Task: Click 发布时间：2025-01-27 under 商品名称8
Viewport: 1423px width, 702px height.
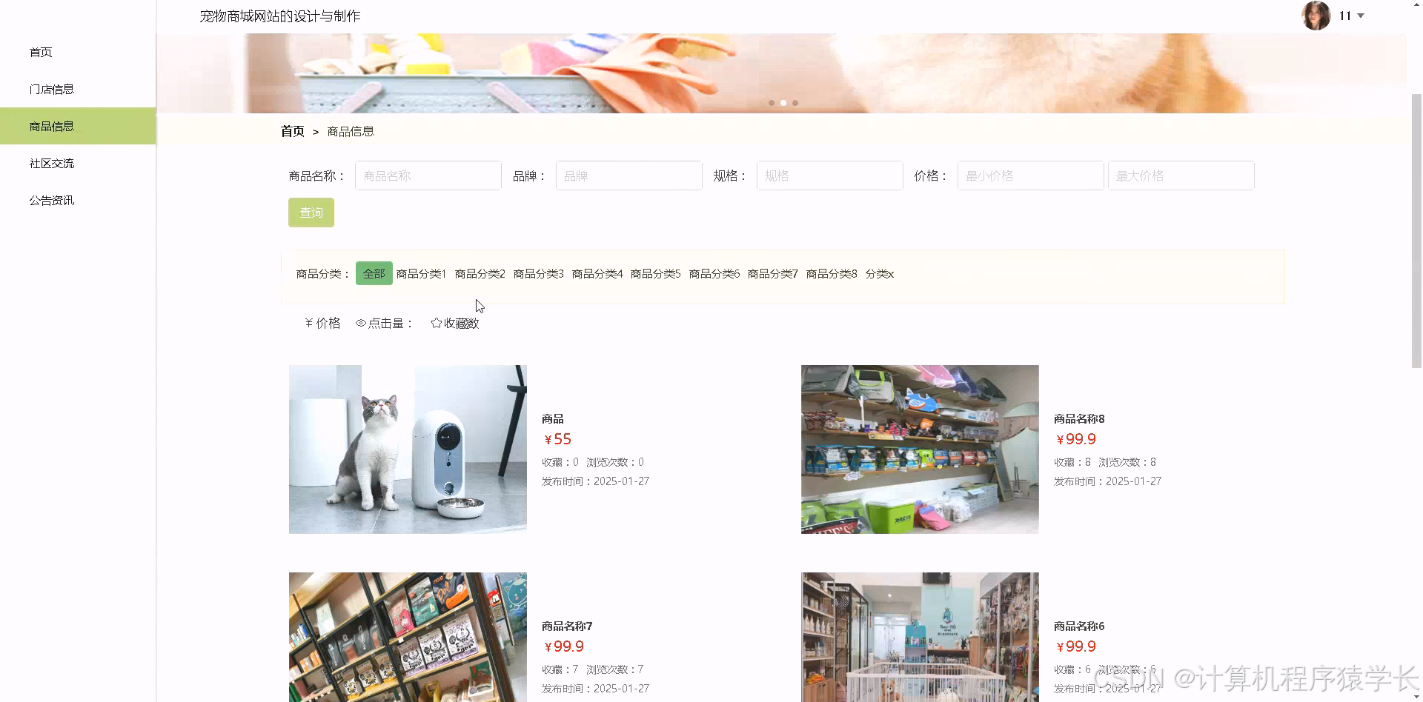Action: [1107, 481]
